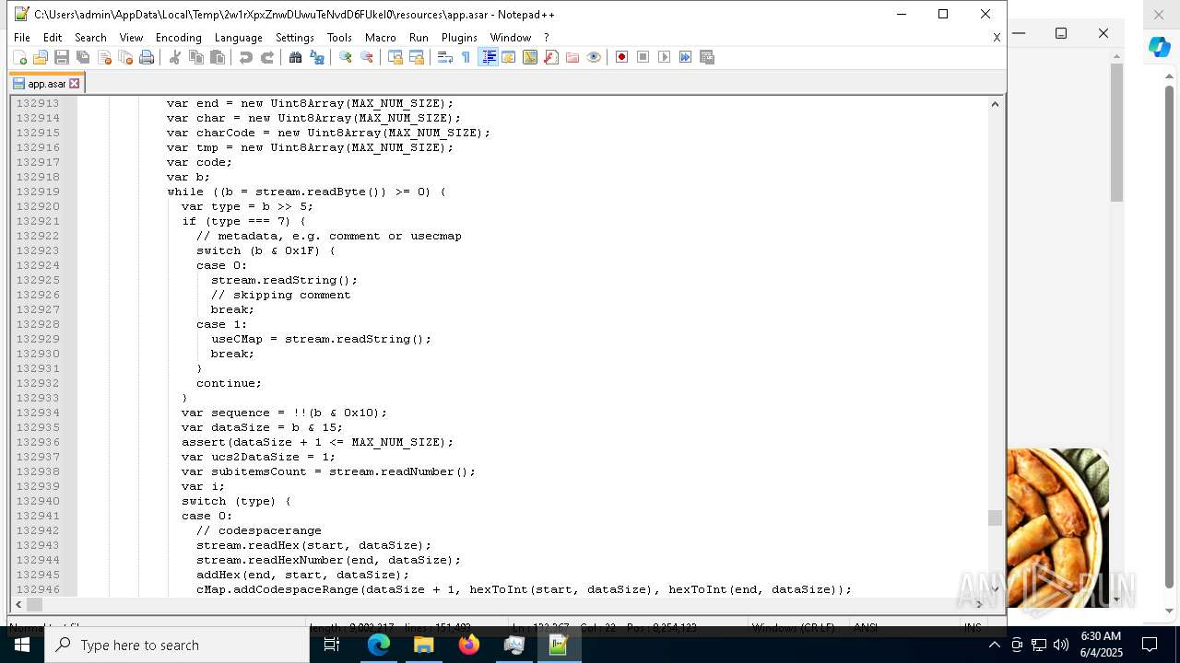Open Folder as Workspace icon
This screenshot has height=663, width=1180.
click(x=572, y=57)
